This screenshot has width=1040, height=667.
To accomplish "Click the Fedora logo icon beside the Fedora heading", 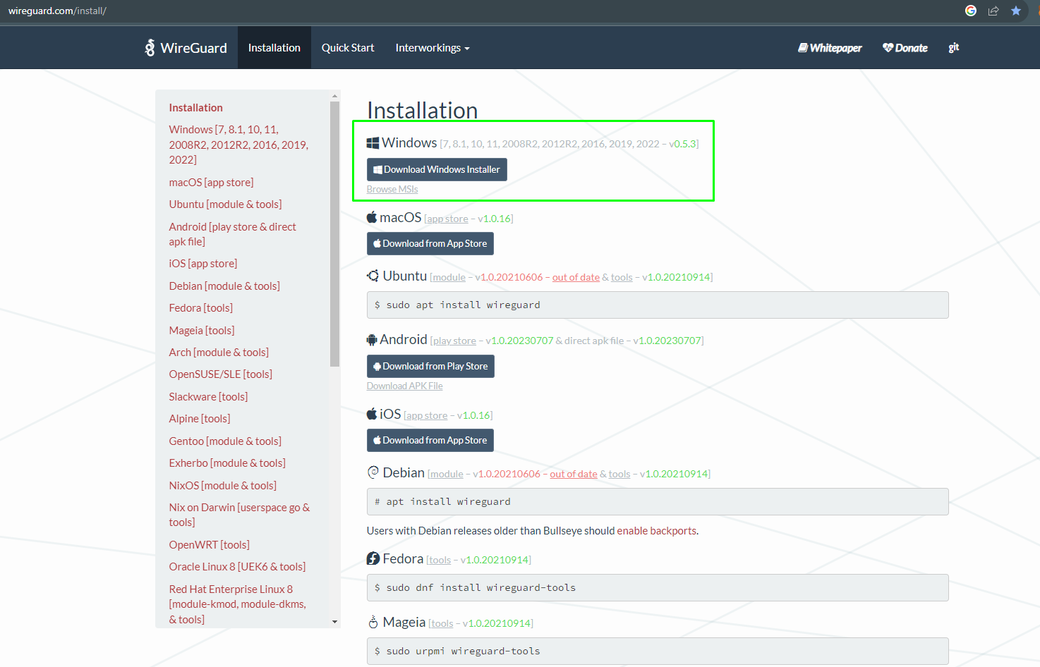I will pos(373,558).
